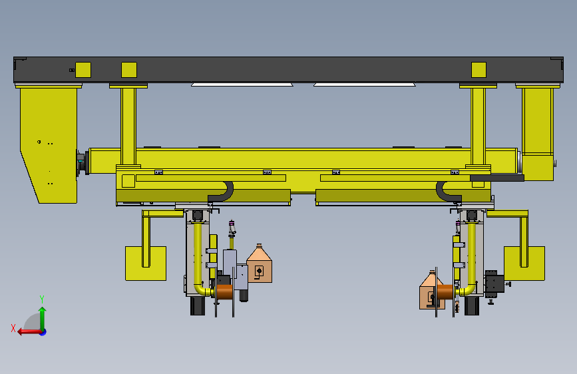Select the right black cable chain curve
The image size is (577, 374).
click(x=447, y=192)
